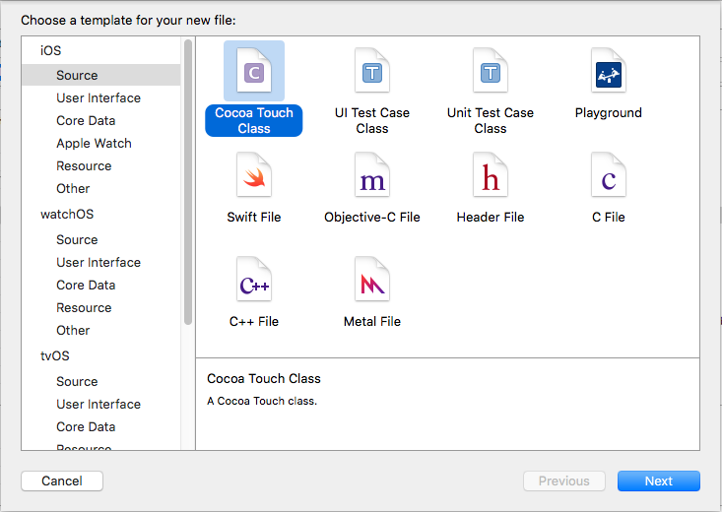Select Source under tvOS section

click(77, 381)
